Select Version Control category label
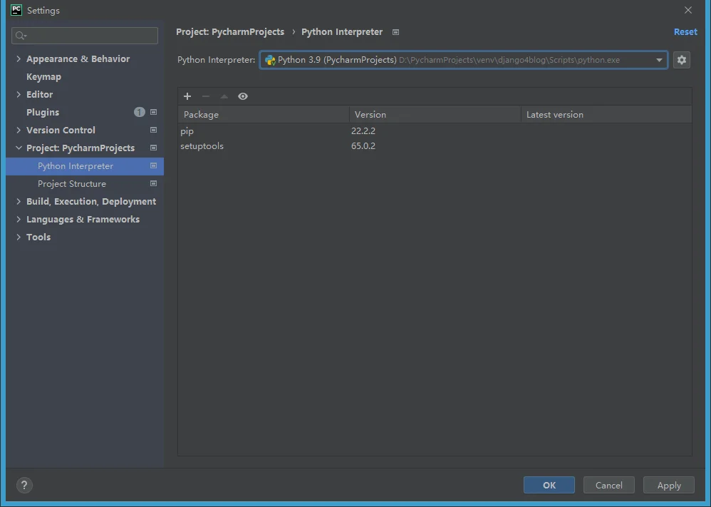The height and width of the screenshot is (507, 711). pyautogui.click(x=61, y=130)
